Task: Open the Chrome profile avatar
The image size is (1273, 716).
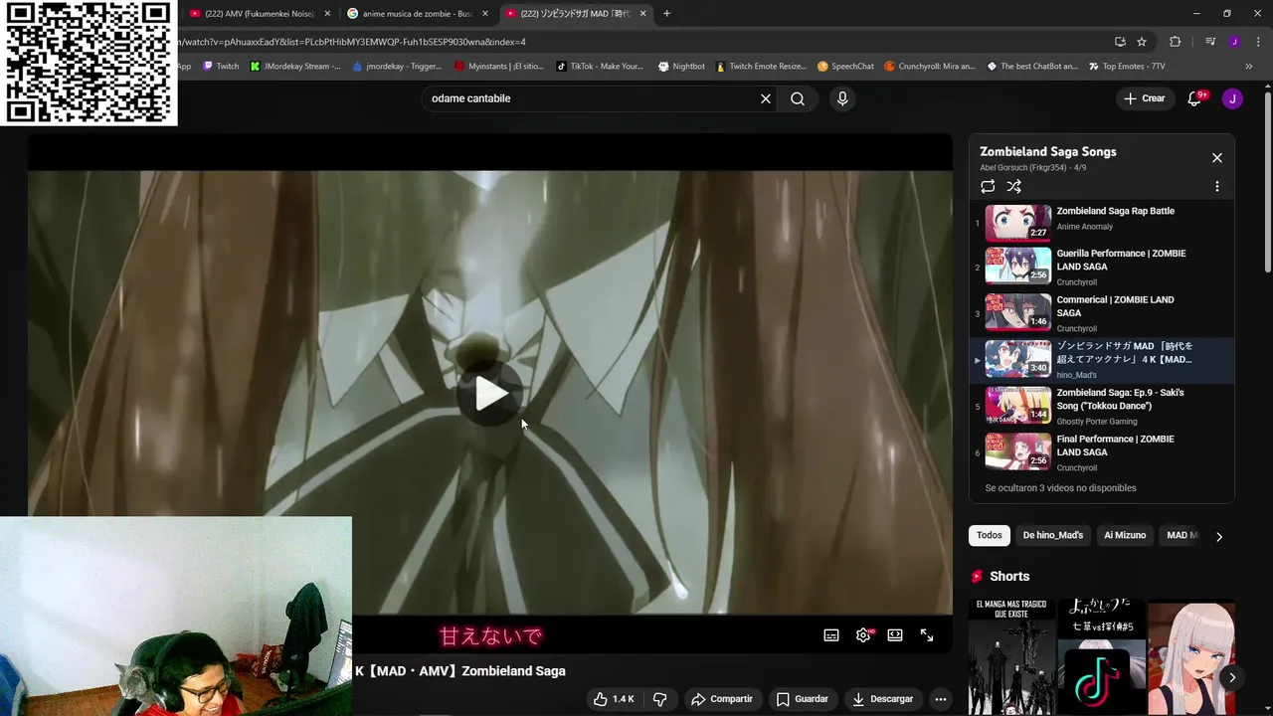Action: coord(1234,42)
